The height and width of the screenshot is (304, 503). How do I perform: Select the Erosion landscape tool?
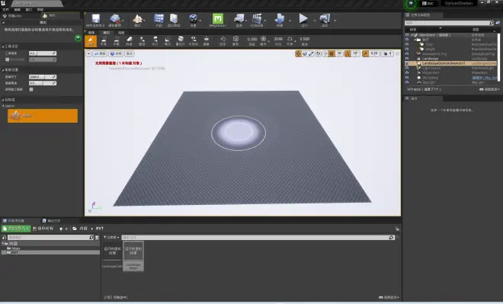pos(142,40)
